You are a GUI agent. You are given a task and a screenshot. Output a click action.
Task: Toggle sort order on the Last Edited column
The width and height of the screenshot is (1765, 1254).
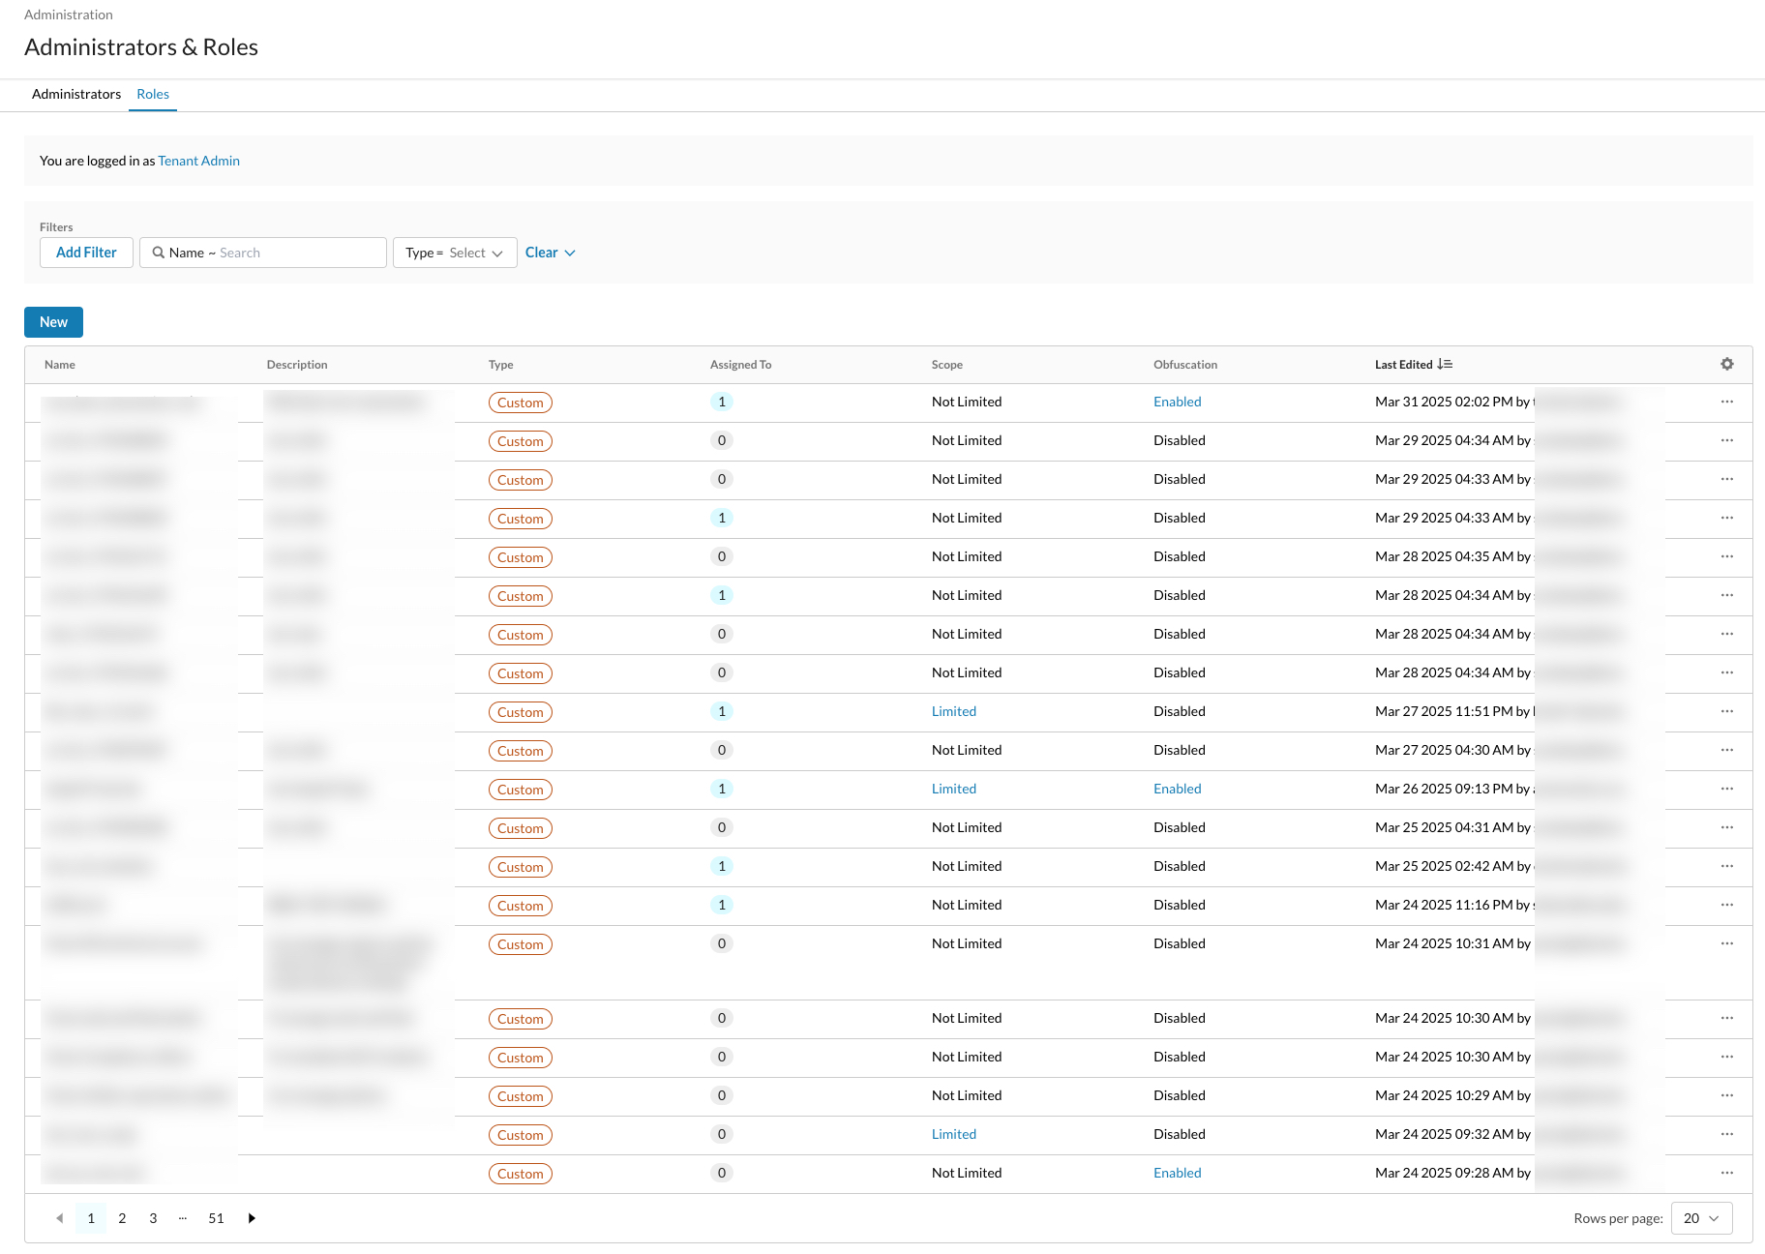click(x=1446, y=364)
